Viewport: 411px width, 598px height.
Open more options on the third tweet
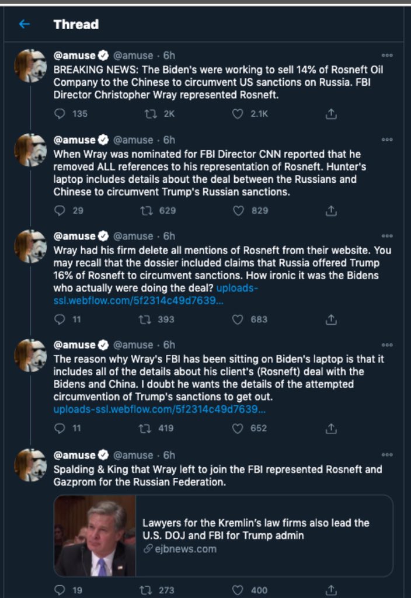pyautogui.click(x=387, y=236)
